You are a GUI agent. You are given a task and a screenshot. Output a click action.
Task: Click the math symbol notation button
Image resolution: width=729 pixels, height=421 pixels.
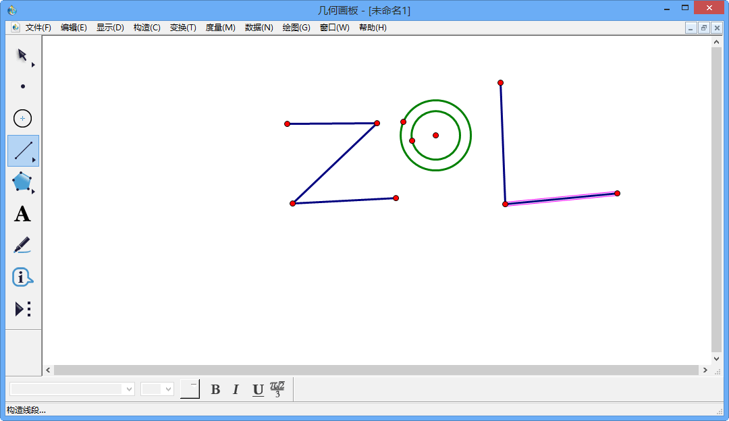277,389
